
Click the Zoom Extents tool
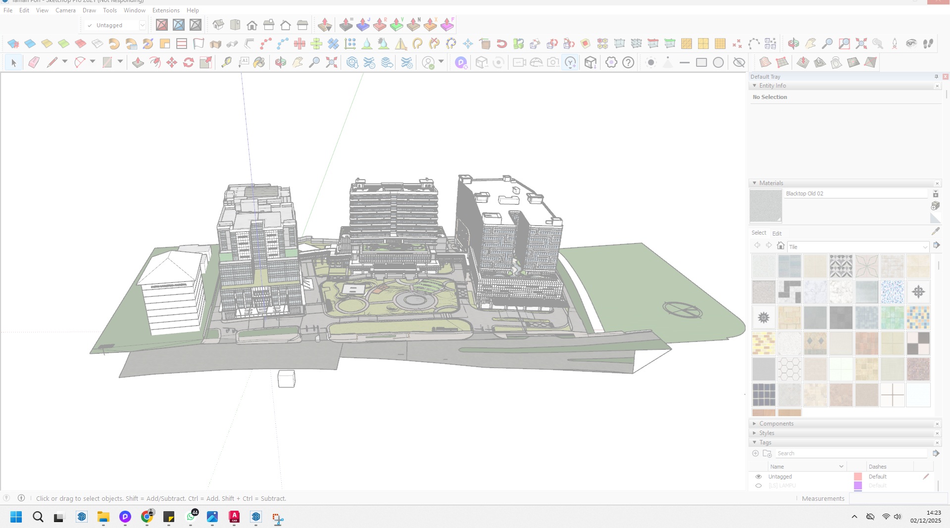click(331, 62)
